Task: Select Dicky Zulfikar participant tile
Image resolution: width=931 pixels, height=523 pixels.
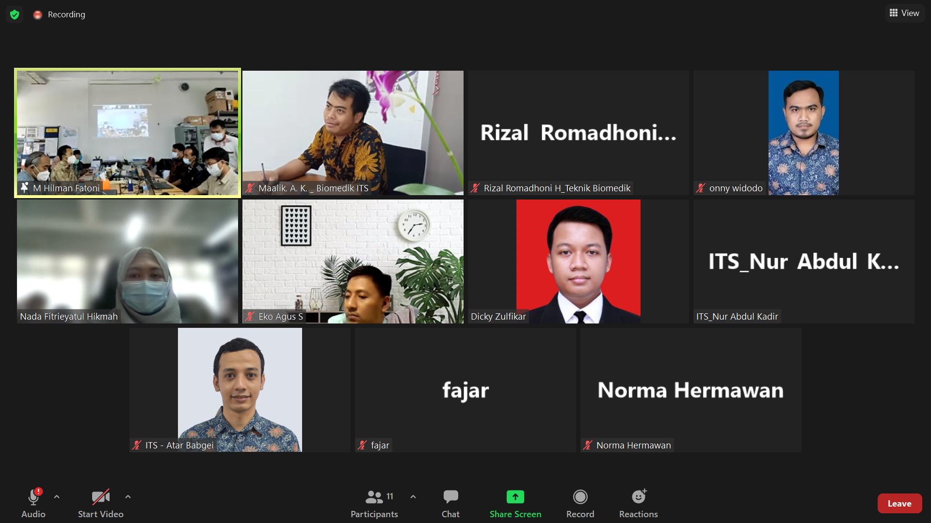Action: [x=578, y=261]
